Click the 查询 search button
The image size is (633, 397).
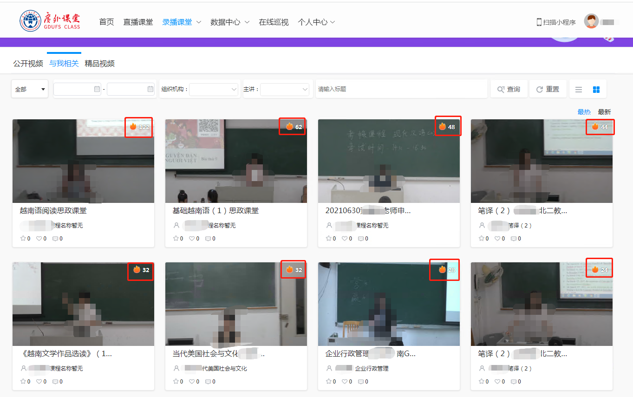point(509,89)
